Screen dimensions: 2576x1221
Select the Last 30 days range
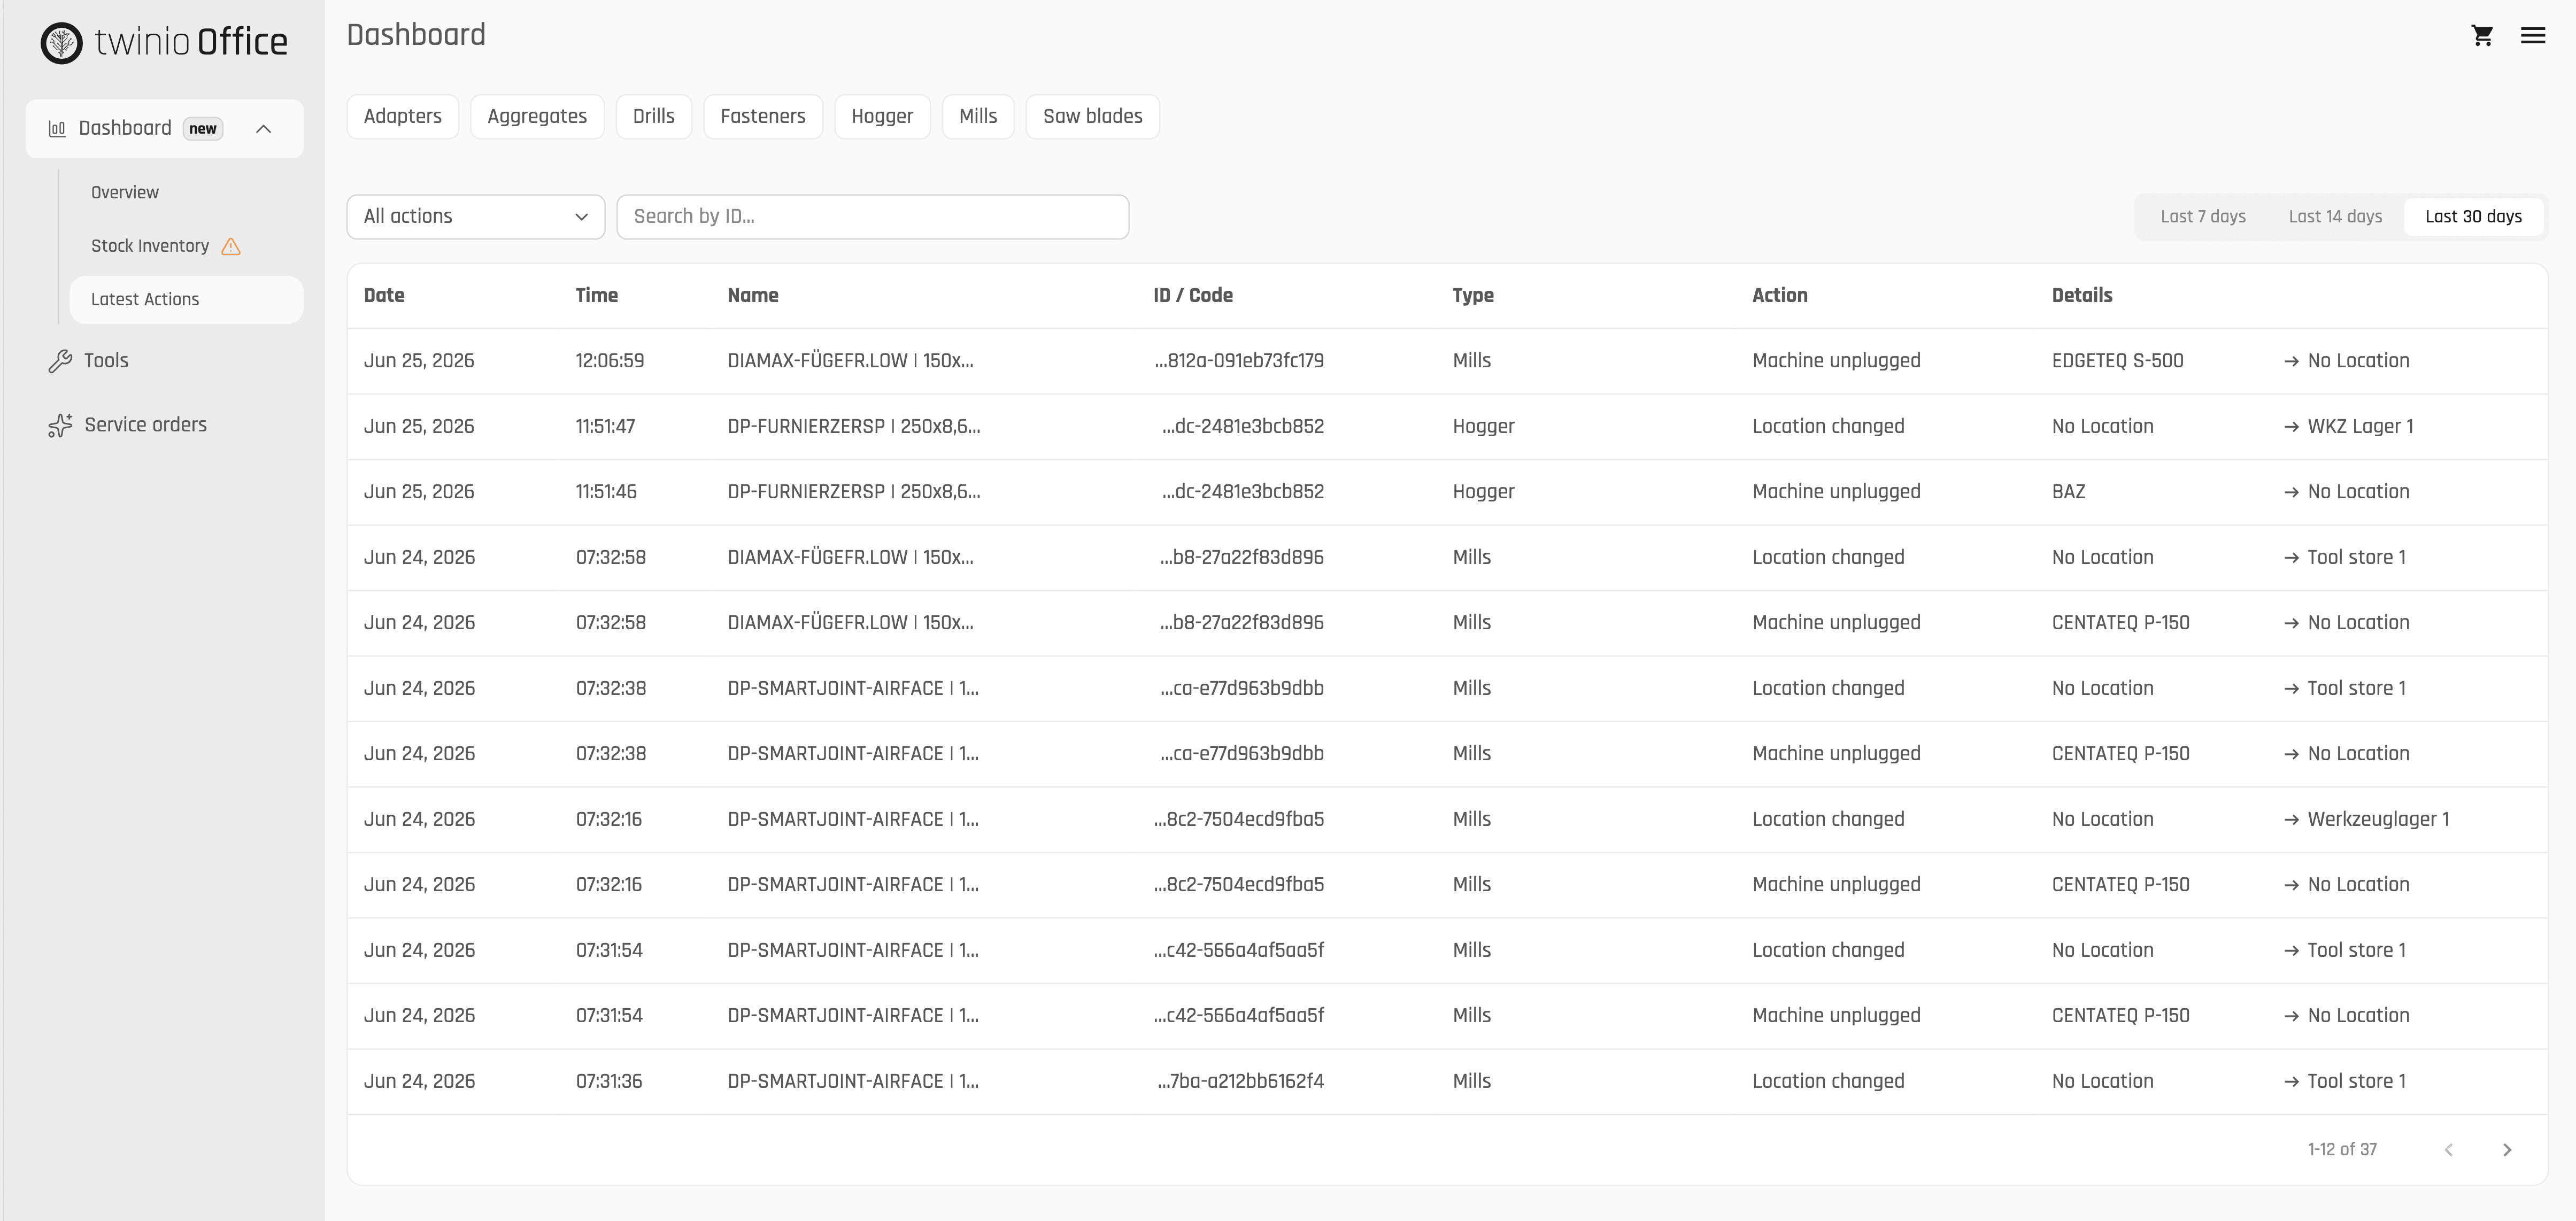[x=2473, y=217]
